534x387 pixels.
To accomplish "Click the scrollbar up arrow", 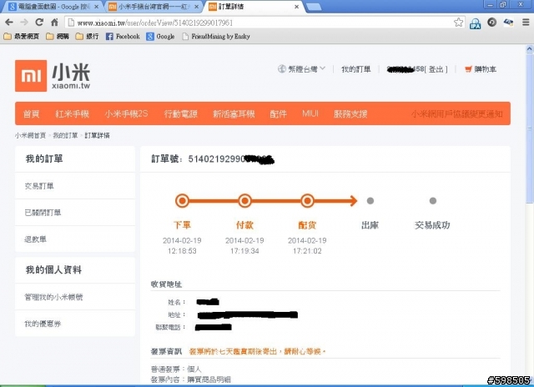I will (530, 49).
